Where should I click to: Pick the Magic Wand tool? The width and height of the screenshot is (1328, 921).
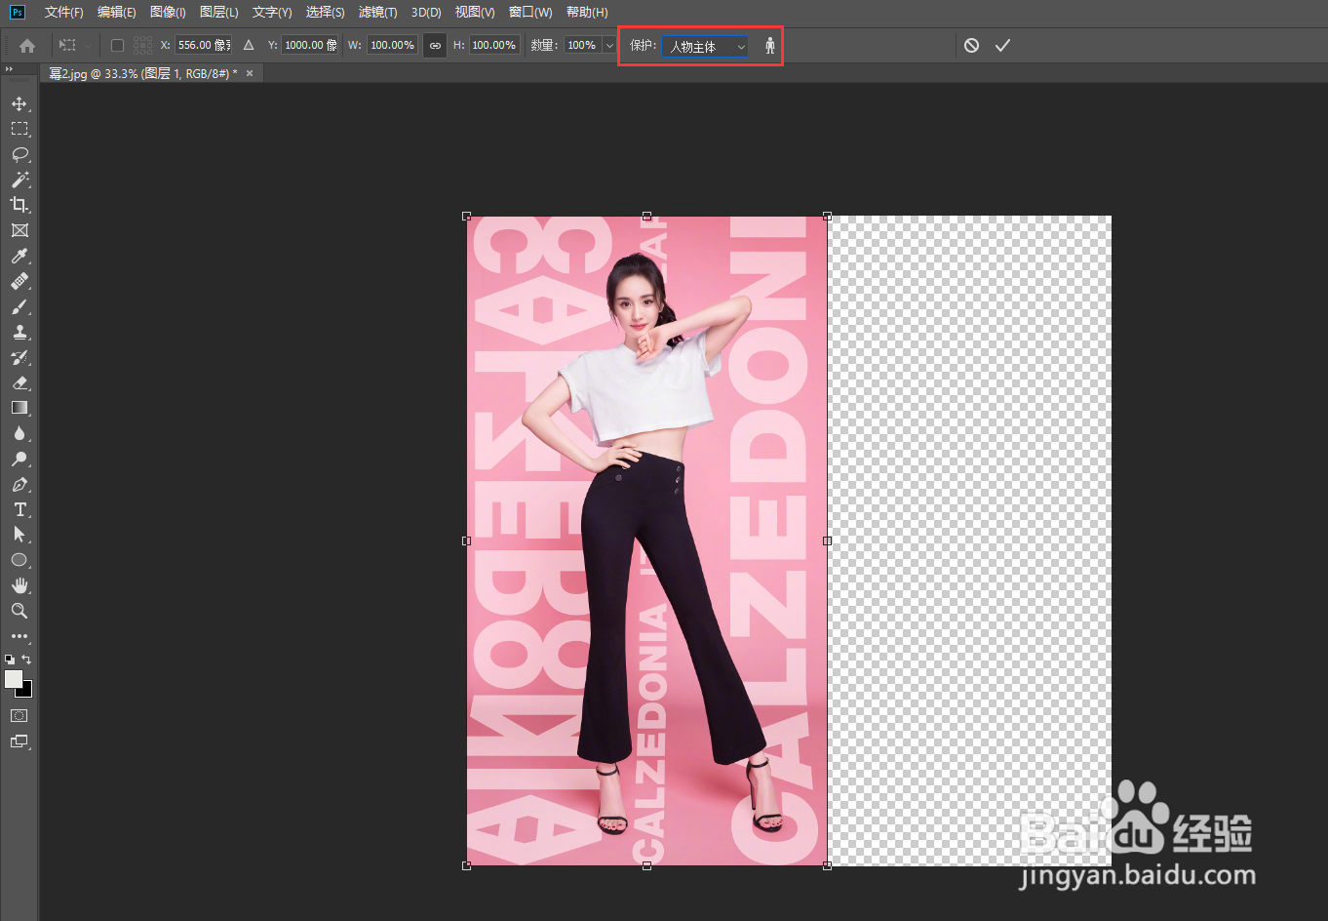20,180
